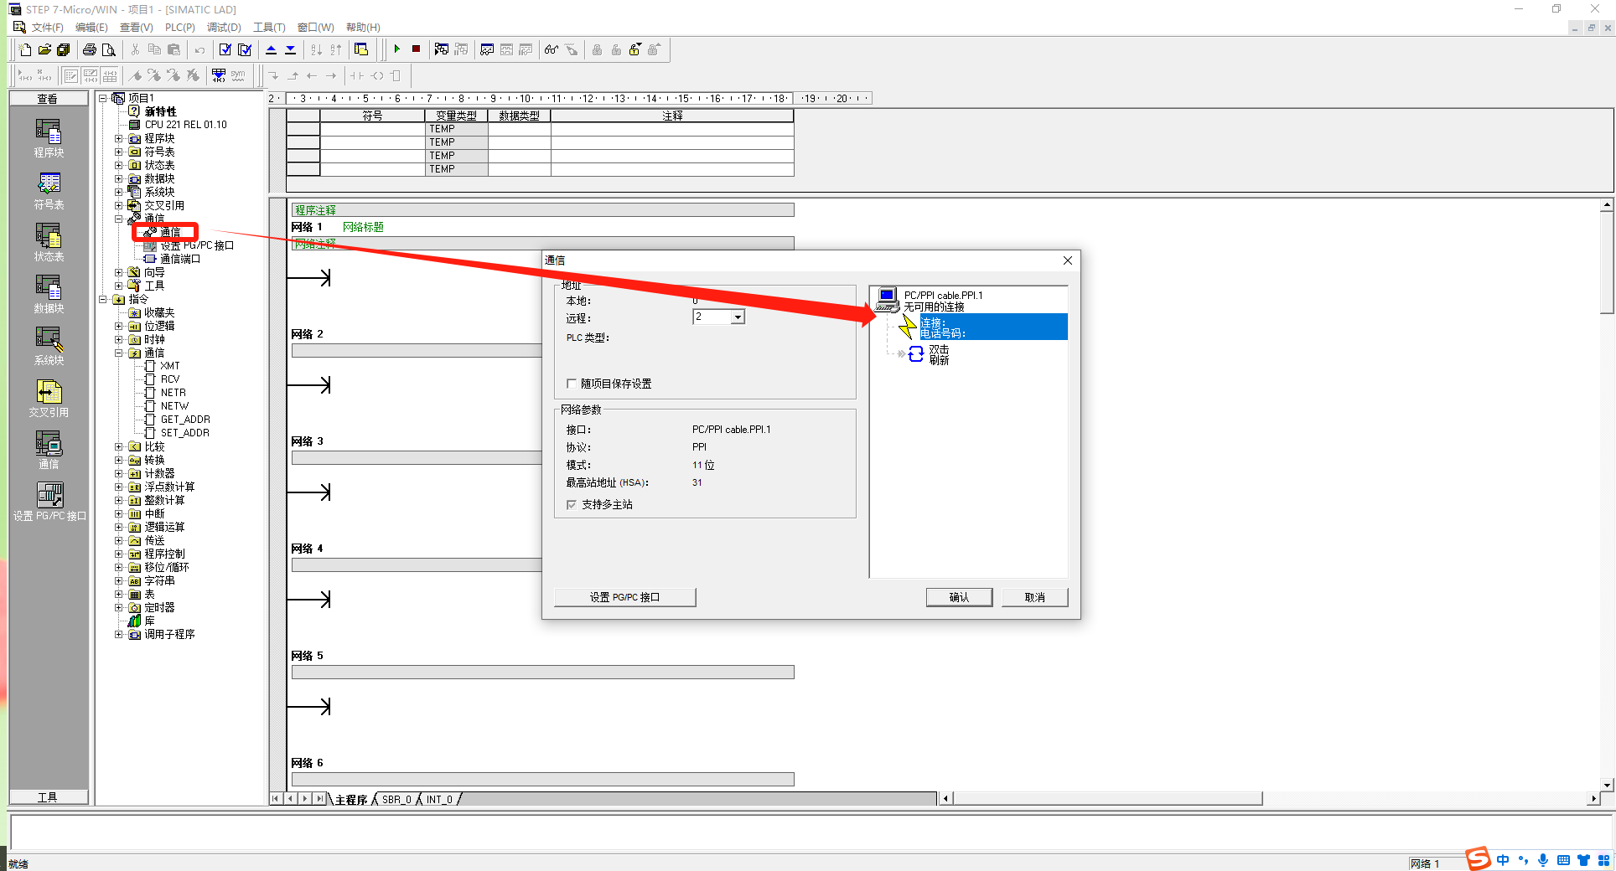
Task: Click the Print icon
Action: pyautogui.click(x=89, y=50)
